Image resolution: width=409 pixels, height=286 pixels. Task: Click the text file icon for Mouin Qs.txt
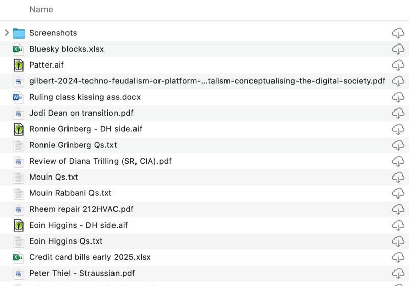tap(19, 177)
